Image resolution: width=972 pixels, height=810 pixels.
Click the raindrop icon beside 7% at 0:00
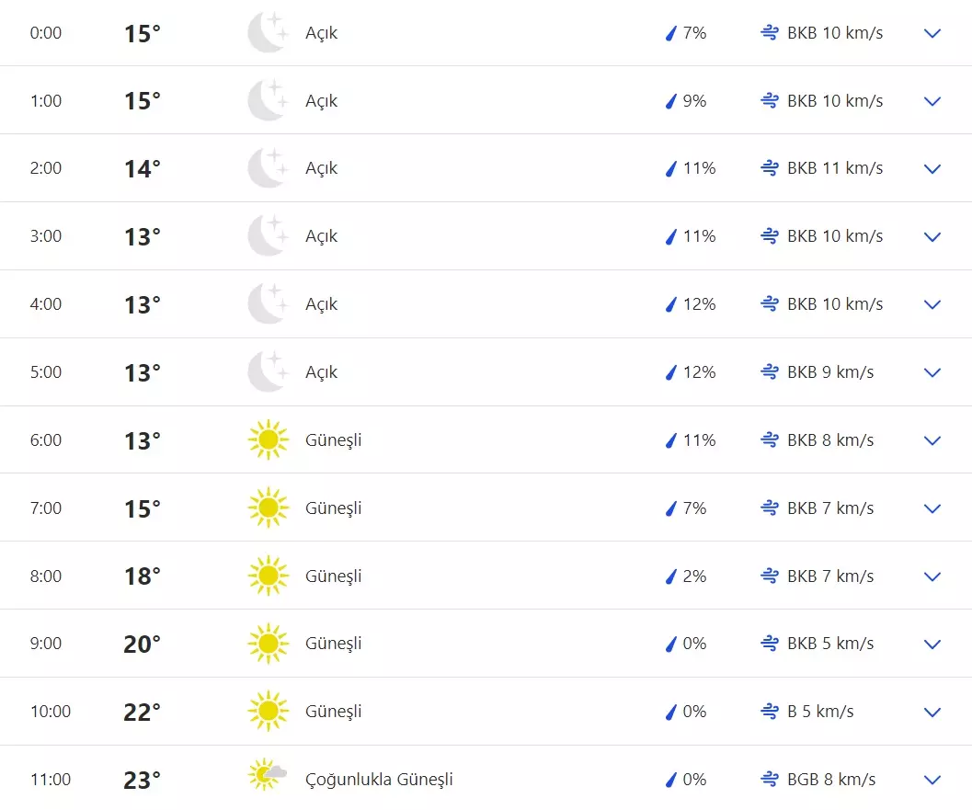point(670,34)
